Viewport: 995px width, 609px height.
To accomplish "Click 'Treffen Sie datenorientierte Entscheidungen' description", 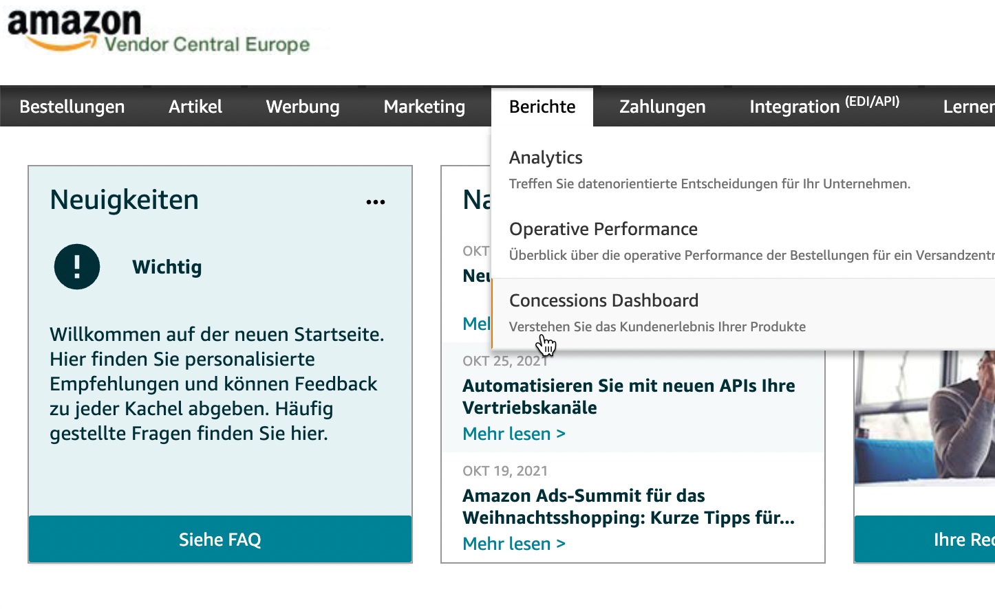I will pyautogui.click(x=709, y=184).
